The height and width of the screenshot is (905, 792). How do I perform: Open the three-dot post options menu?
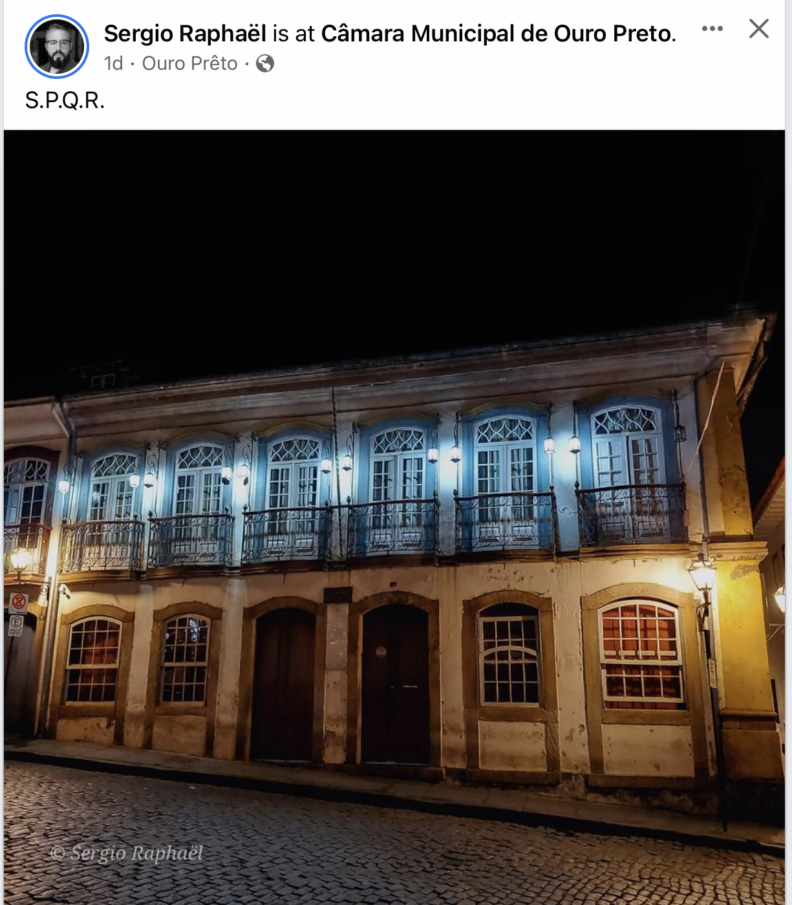tap(712, 28)
